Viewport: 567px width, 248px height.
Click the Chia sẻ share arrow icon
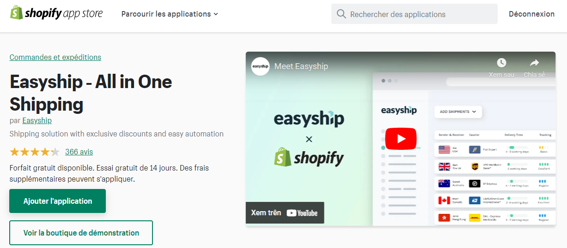tap(534, 63)
